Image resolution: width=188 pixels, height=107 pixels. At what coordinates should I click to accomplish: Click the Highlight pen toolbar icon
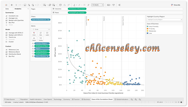click(x=74, y=5)
